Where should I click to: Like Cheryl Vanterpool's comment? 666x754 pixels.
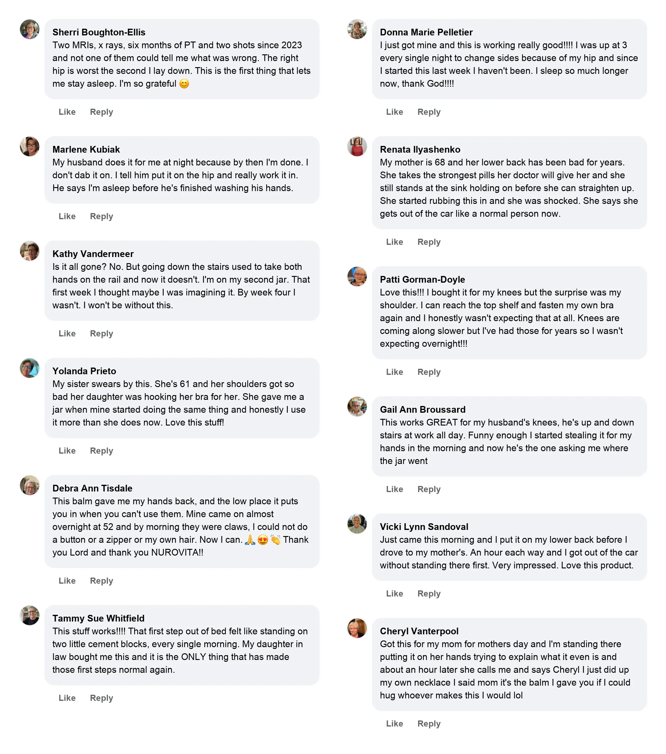(x=394, y=724)
